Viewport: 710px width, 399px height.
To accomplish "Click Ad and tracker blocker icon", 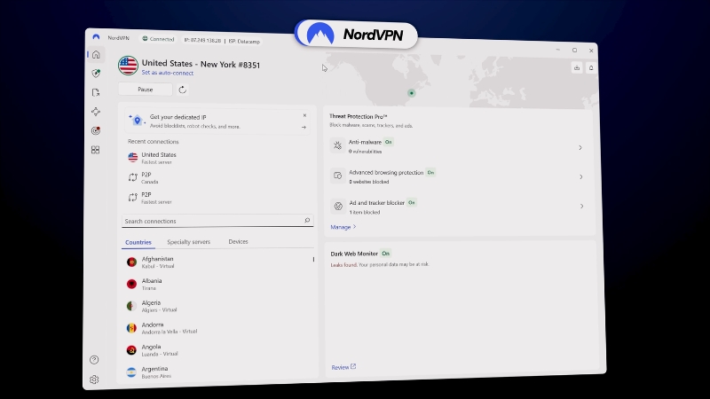I will tap(338, 207).
